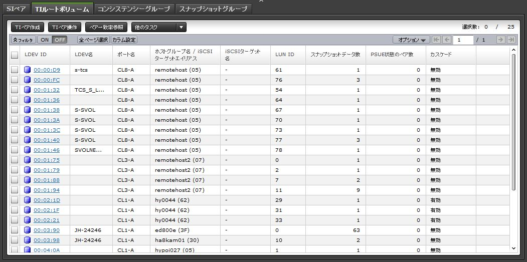527x262 pixels.
Task: Click the scroll-up arrow of the table
Action: tap(513, 50)
